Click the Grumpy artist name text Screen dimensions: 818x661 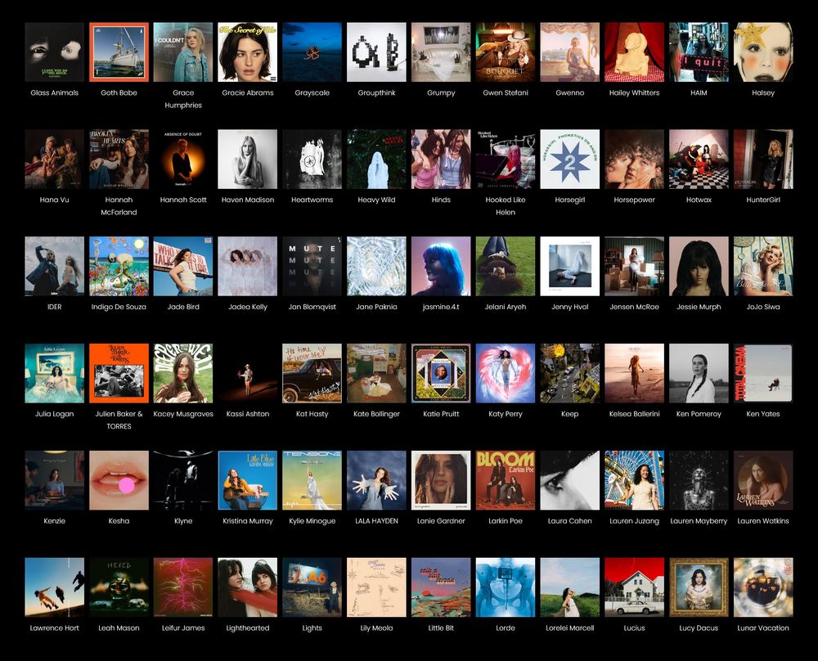(x=441, y=93)
